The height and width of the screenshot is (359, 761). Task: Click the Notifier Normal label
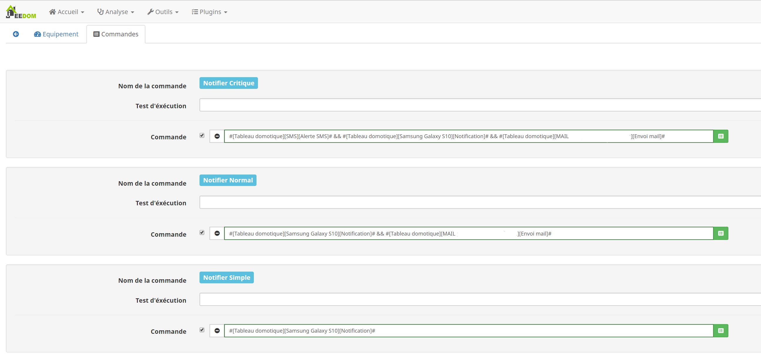click(228, 180)
